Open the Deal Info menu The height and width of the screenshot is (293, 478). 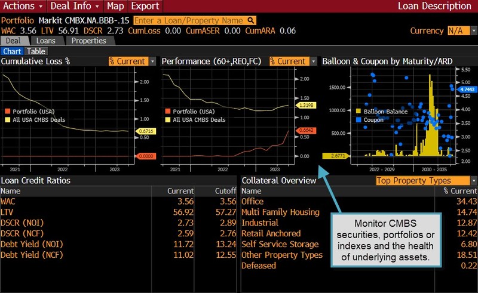point(75,6)
